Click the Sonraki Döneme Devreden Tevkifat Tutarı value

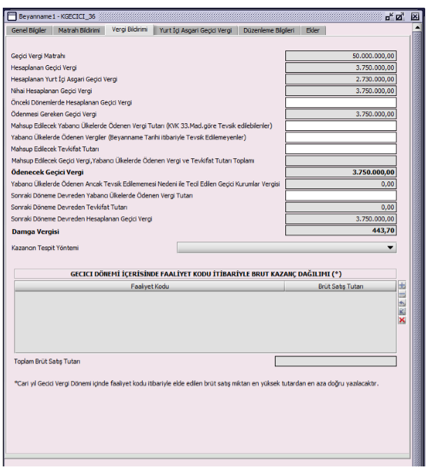341,207
